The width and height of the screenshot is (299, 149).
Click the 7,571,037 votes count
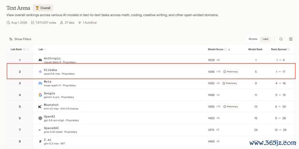[46, 23]
